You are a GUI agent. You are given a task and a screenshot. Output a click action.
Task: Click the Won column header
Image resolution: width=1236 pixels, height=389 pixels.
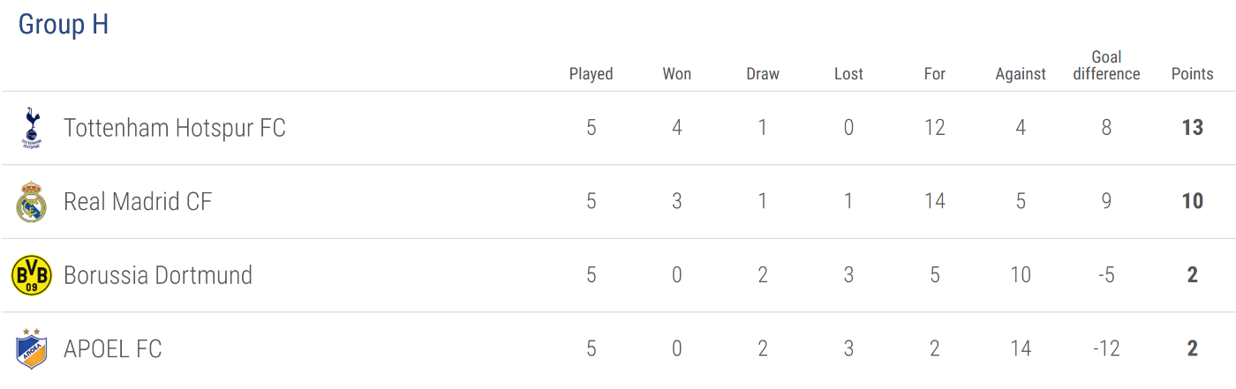coord(677,74)
